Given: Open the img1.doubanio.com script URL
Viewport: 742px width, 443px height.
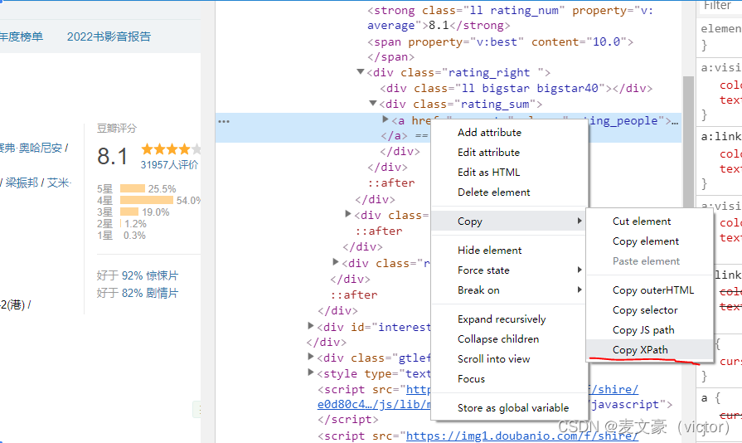Looking at the screenshot, I should [522, 436].
